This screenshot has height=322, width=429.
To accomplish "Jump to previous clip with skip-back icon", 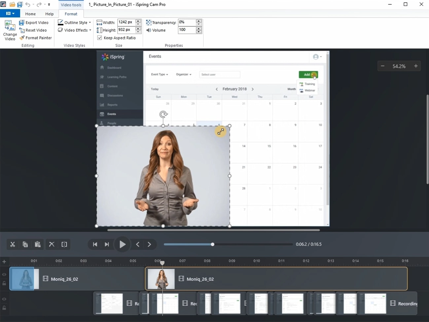I will pos(95,244).
